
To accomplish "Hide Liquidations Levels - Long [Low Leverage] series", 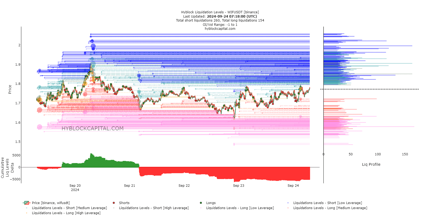I will tap(237, 208).
